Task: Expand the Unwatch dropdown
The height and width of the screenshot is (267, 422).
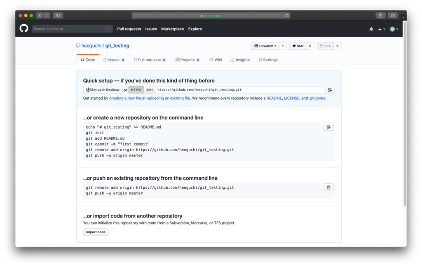Action: (265, 46)
